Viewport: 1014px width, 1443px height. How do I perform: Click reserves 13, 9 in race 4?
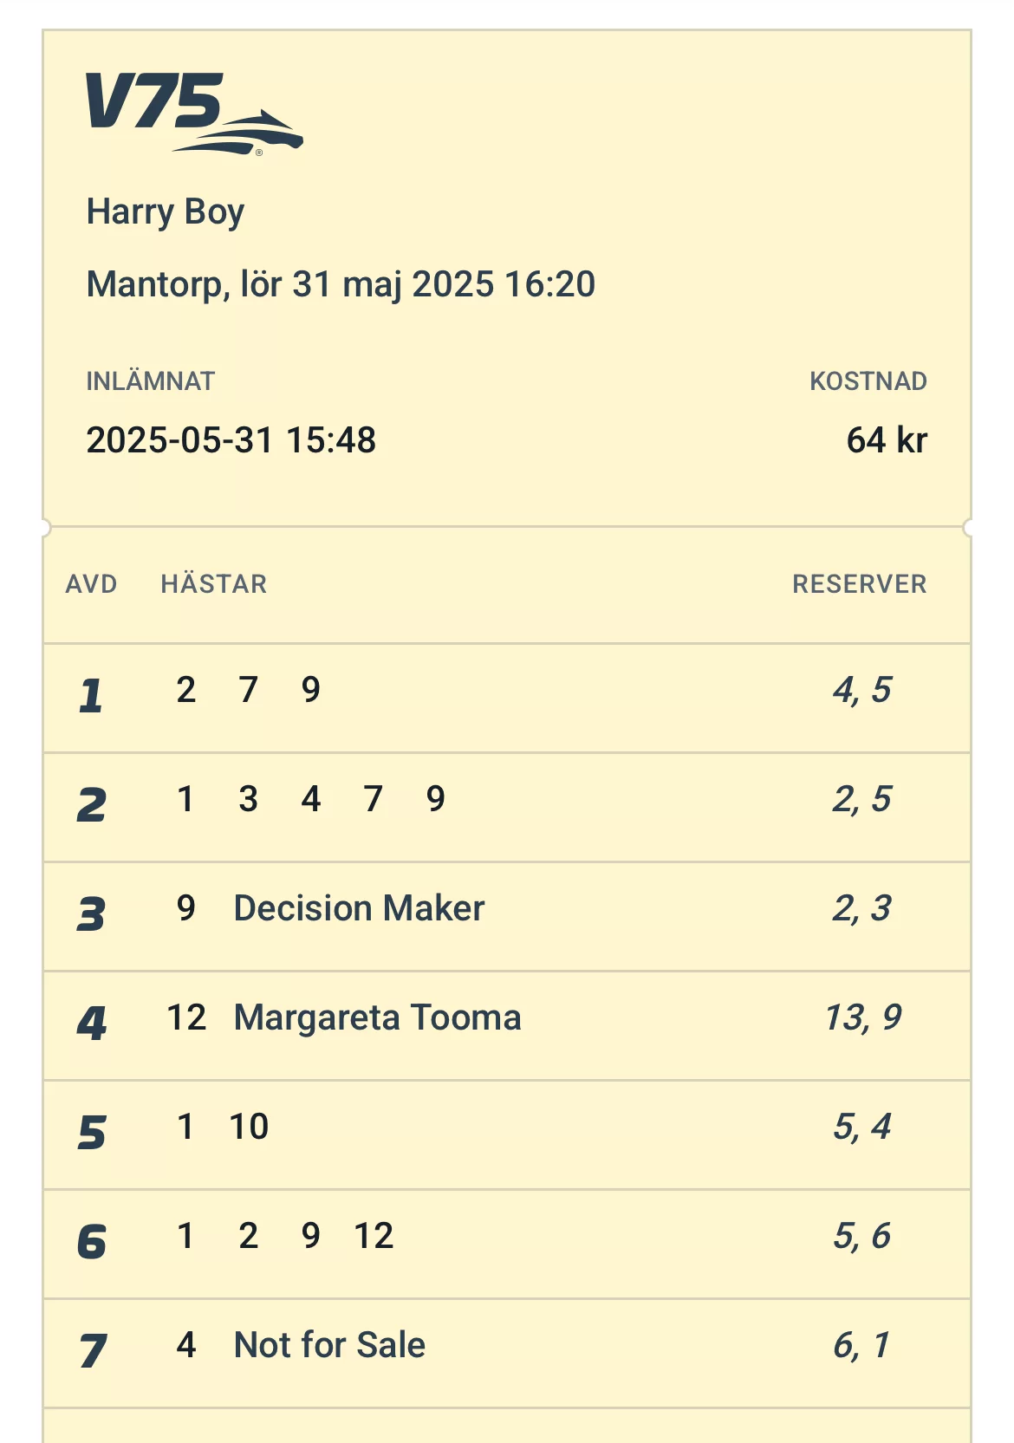(x=862, y=1017)
